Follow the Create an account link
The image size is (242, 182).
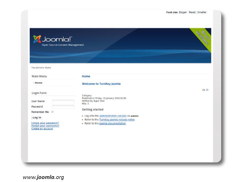pos(42,129)
